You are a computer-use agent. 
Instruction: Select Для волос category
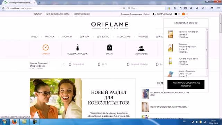tap(103, 36)
